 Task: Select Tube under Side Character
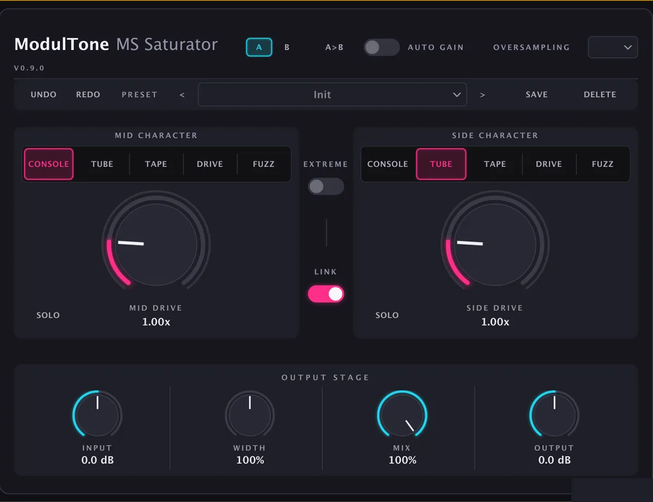pyautogui.click(x=441, y=164)
